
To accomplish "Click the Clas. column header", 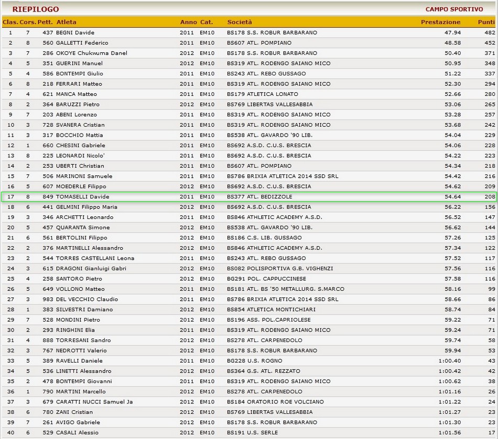I will tap(10, 22).
